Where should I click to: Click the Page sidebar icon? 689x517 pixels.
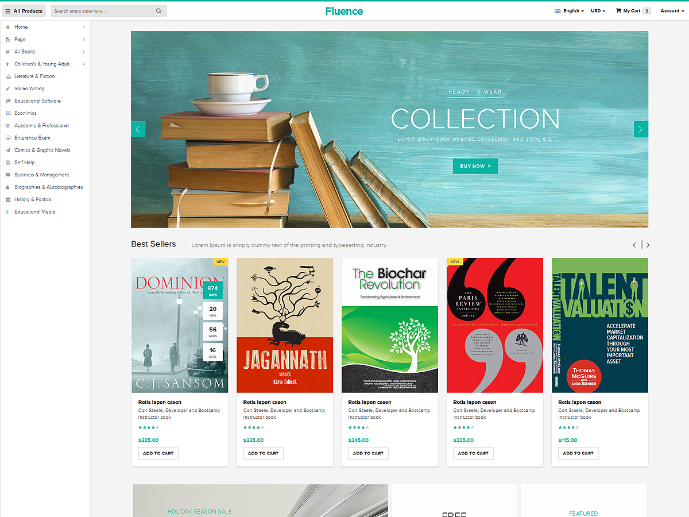(x=8, y=40)
